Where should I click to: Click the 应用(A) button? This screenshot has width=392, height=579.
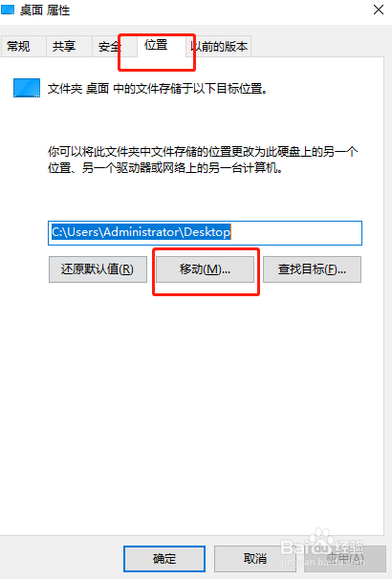pos(345,559)
